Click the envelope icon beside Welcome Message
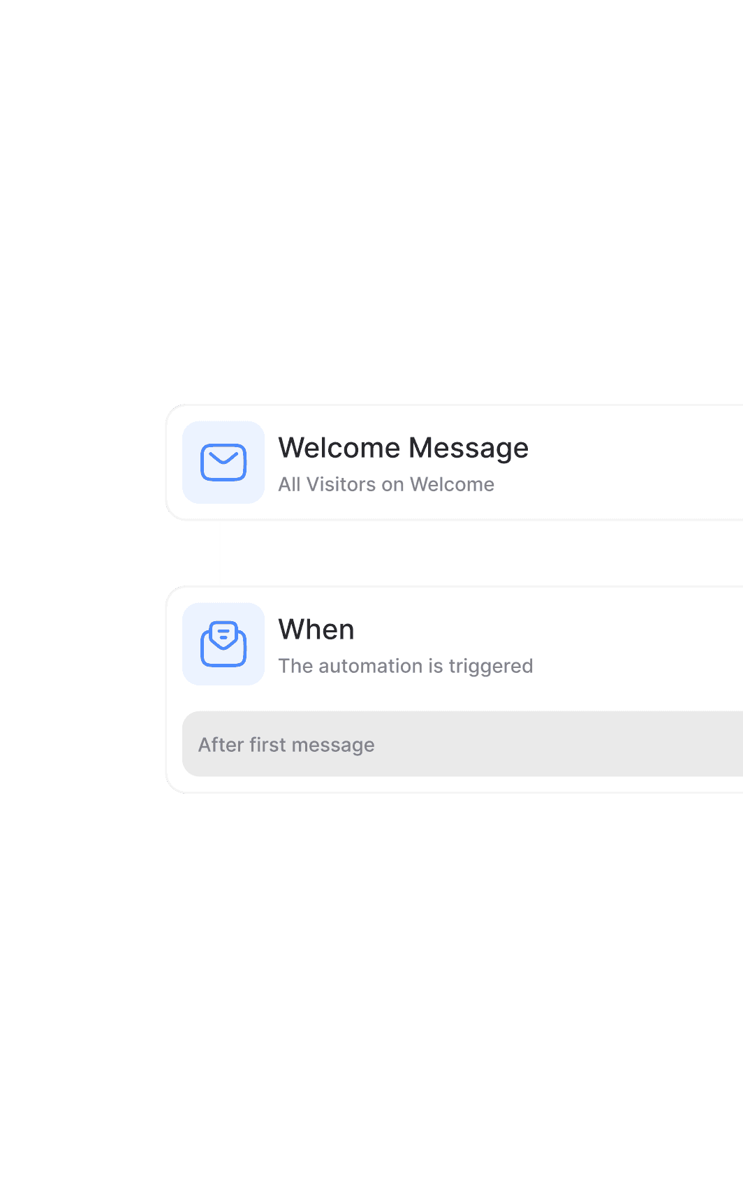This screenshot has height=1199, width=743. tap(223, 463)
